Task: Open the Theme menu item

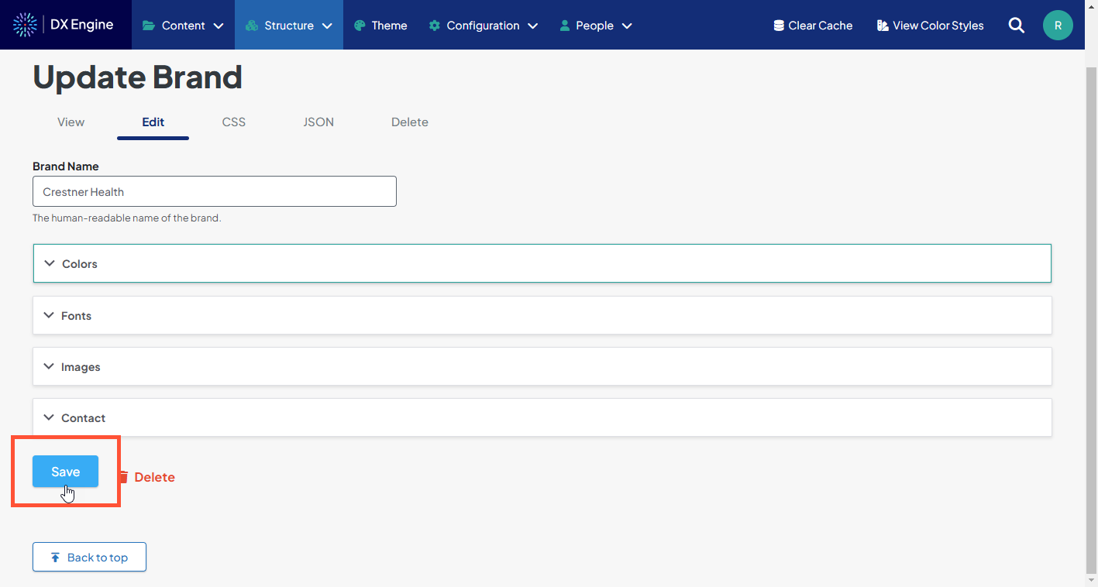Action: pyautogui.click(x=380, y=26)
